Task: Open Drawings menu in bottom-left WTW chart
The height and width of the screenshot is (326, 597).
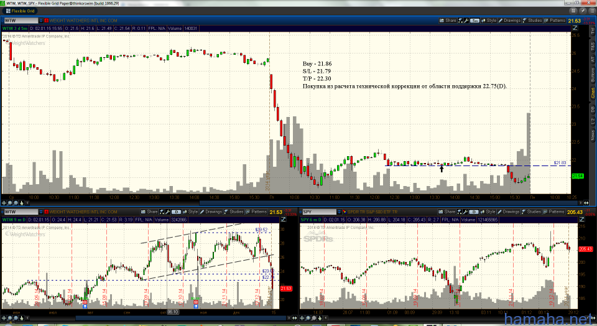Action: (211, 212)
